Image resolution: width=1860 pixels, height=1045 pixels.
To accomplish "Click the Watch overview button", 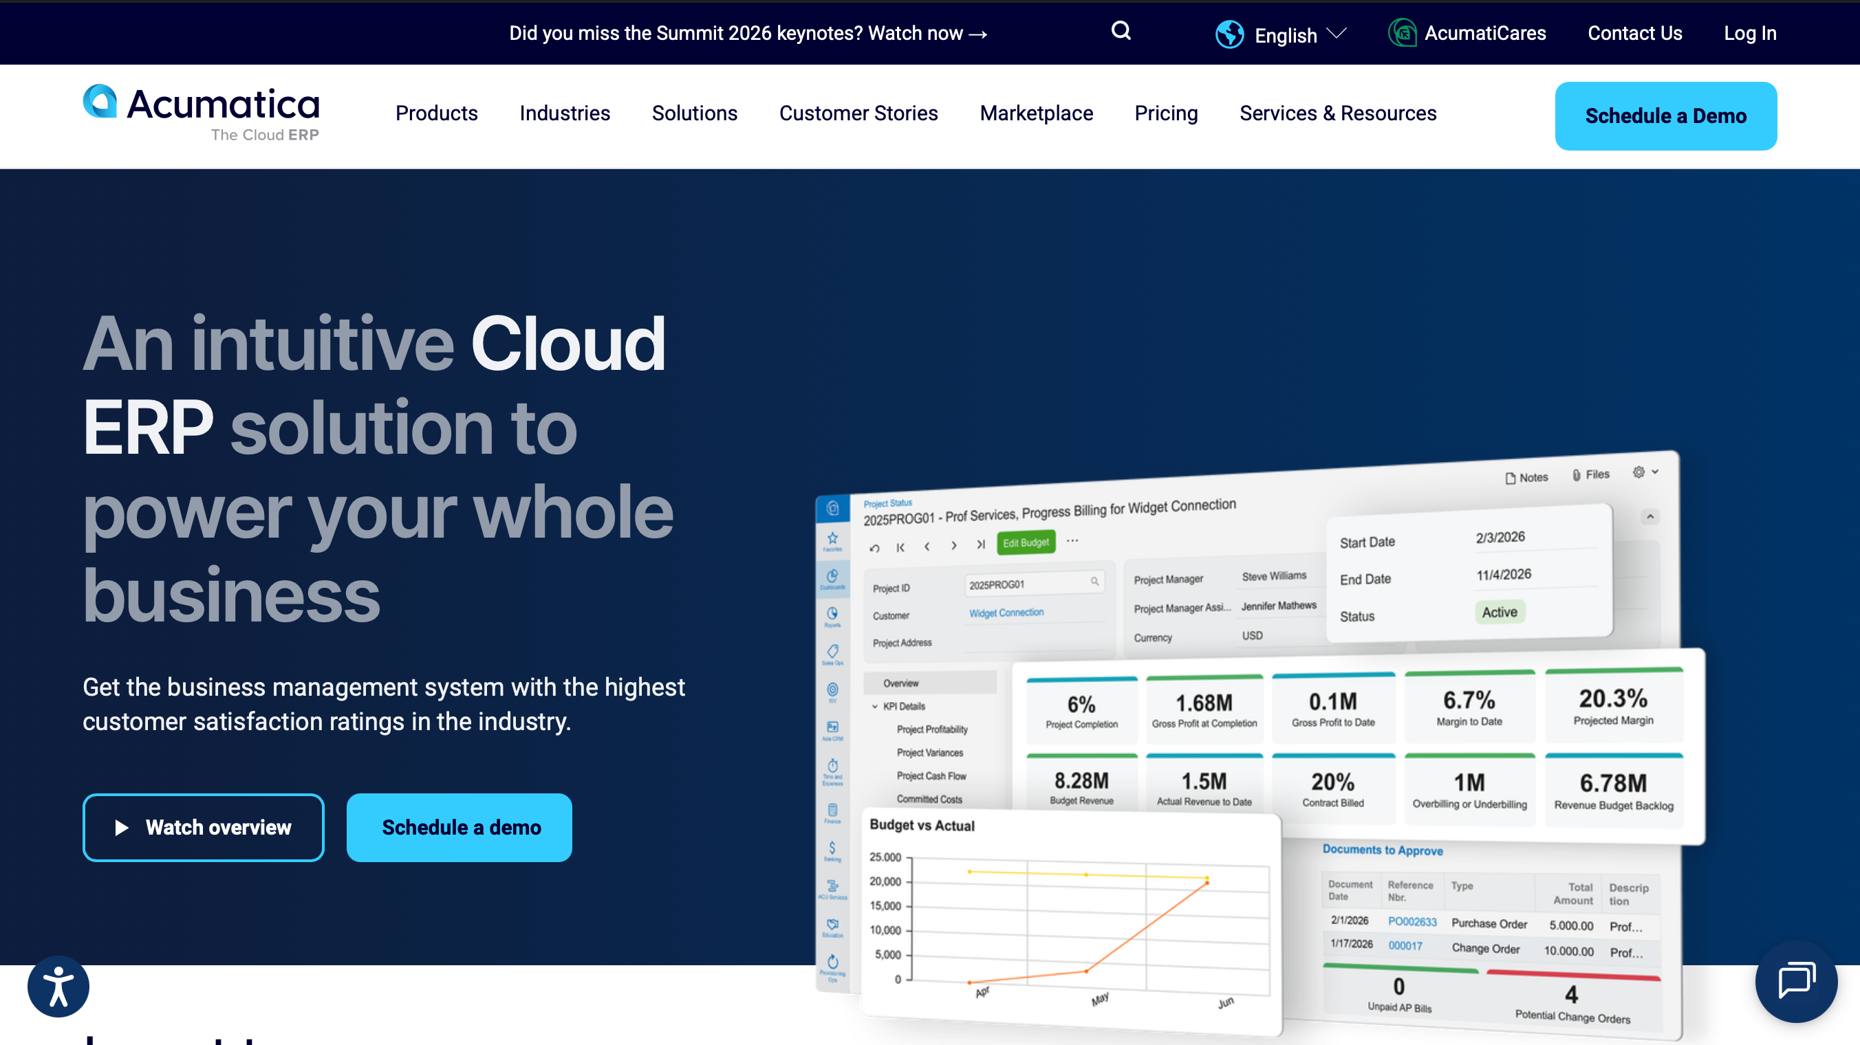I will click(x=203, y=827).
